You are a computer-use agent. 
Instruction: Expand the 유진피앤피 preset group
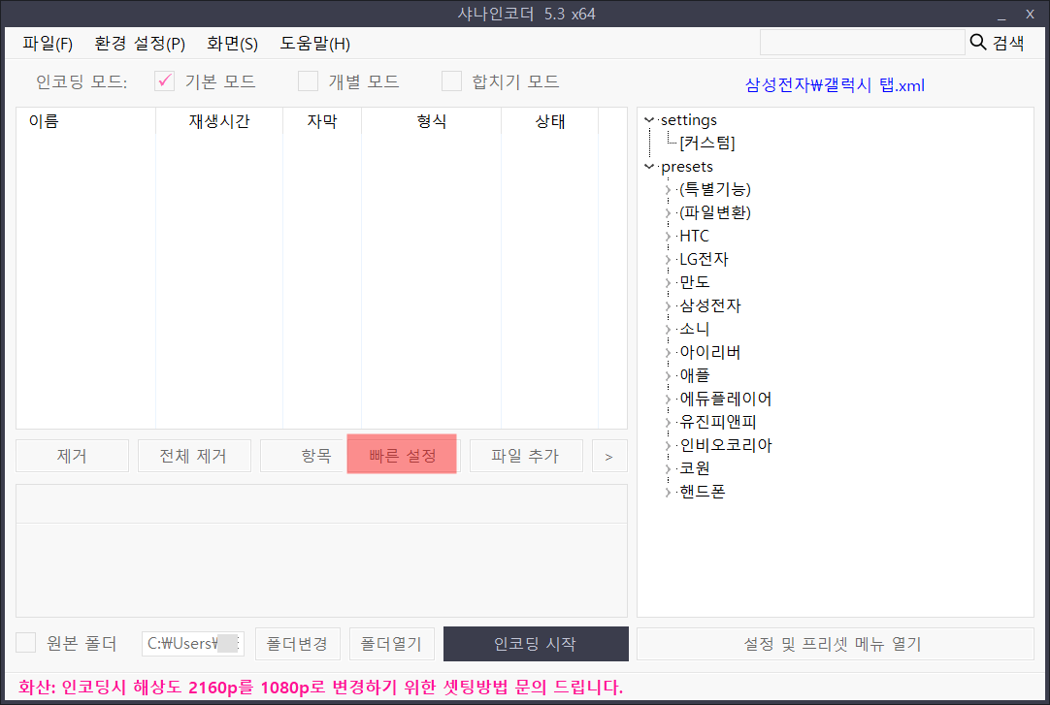point(668,422)
